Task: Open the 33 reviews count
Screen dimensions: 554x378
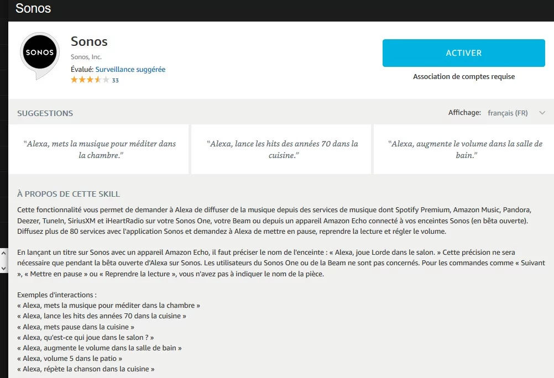Action: pyautogui.click(x=115, y=80)
